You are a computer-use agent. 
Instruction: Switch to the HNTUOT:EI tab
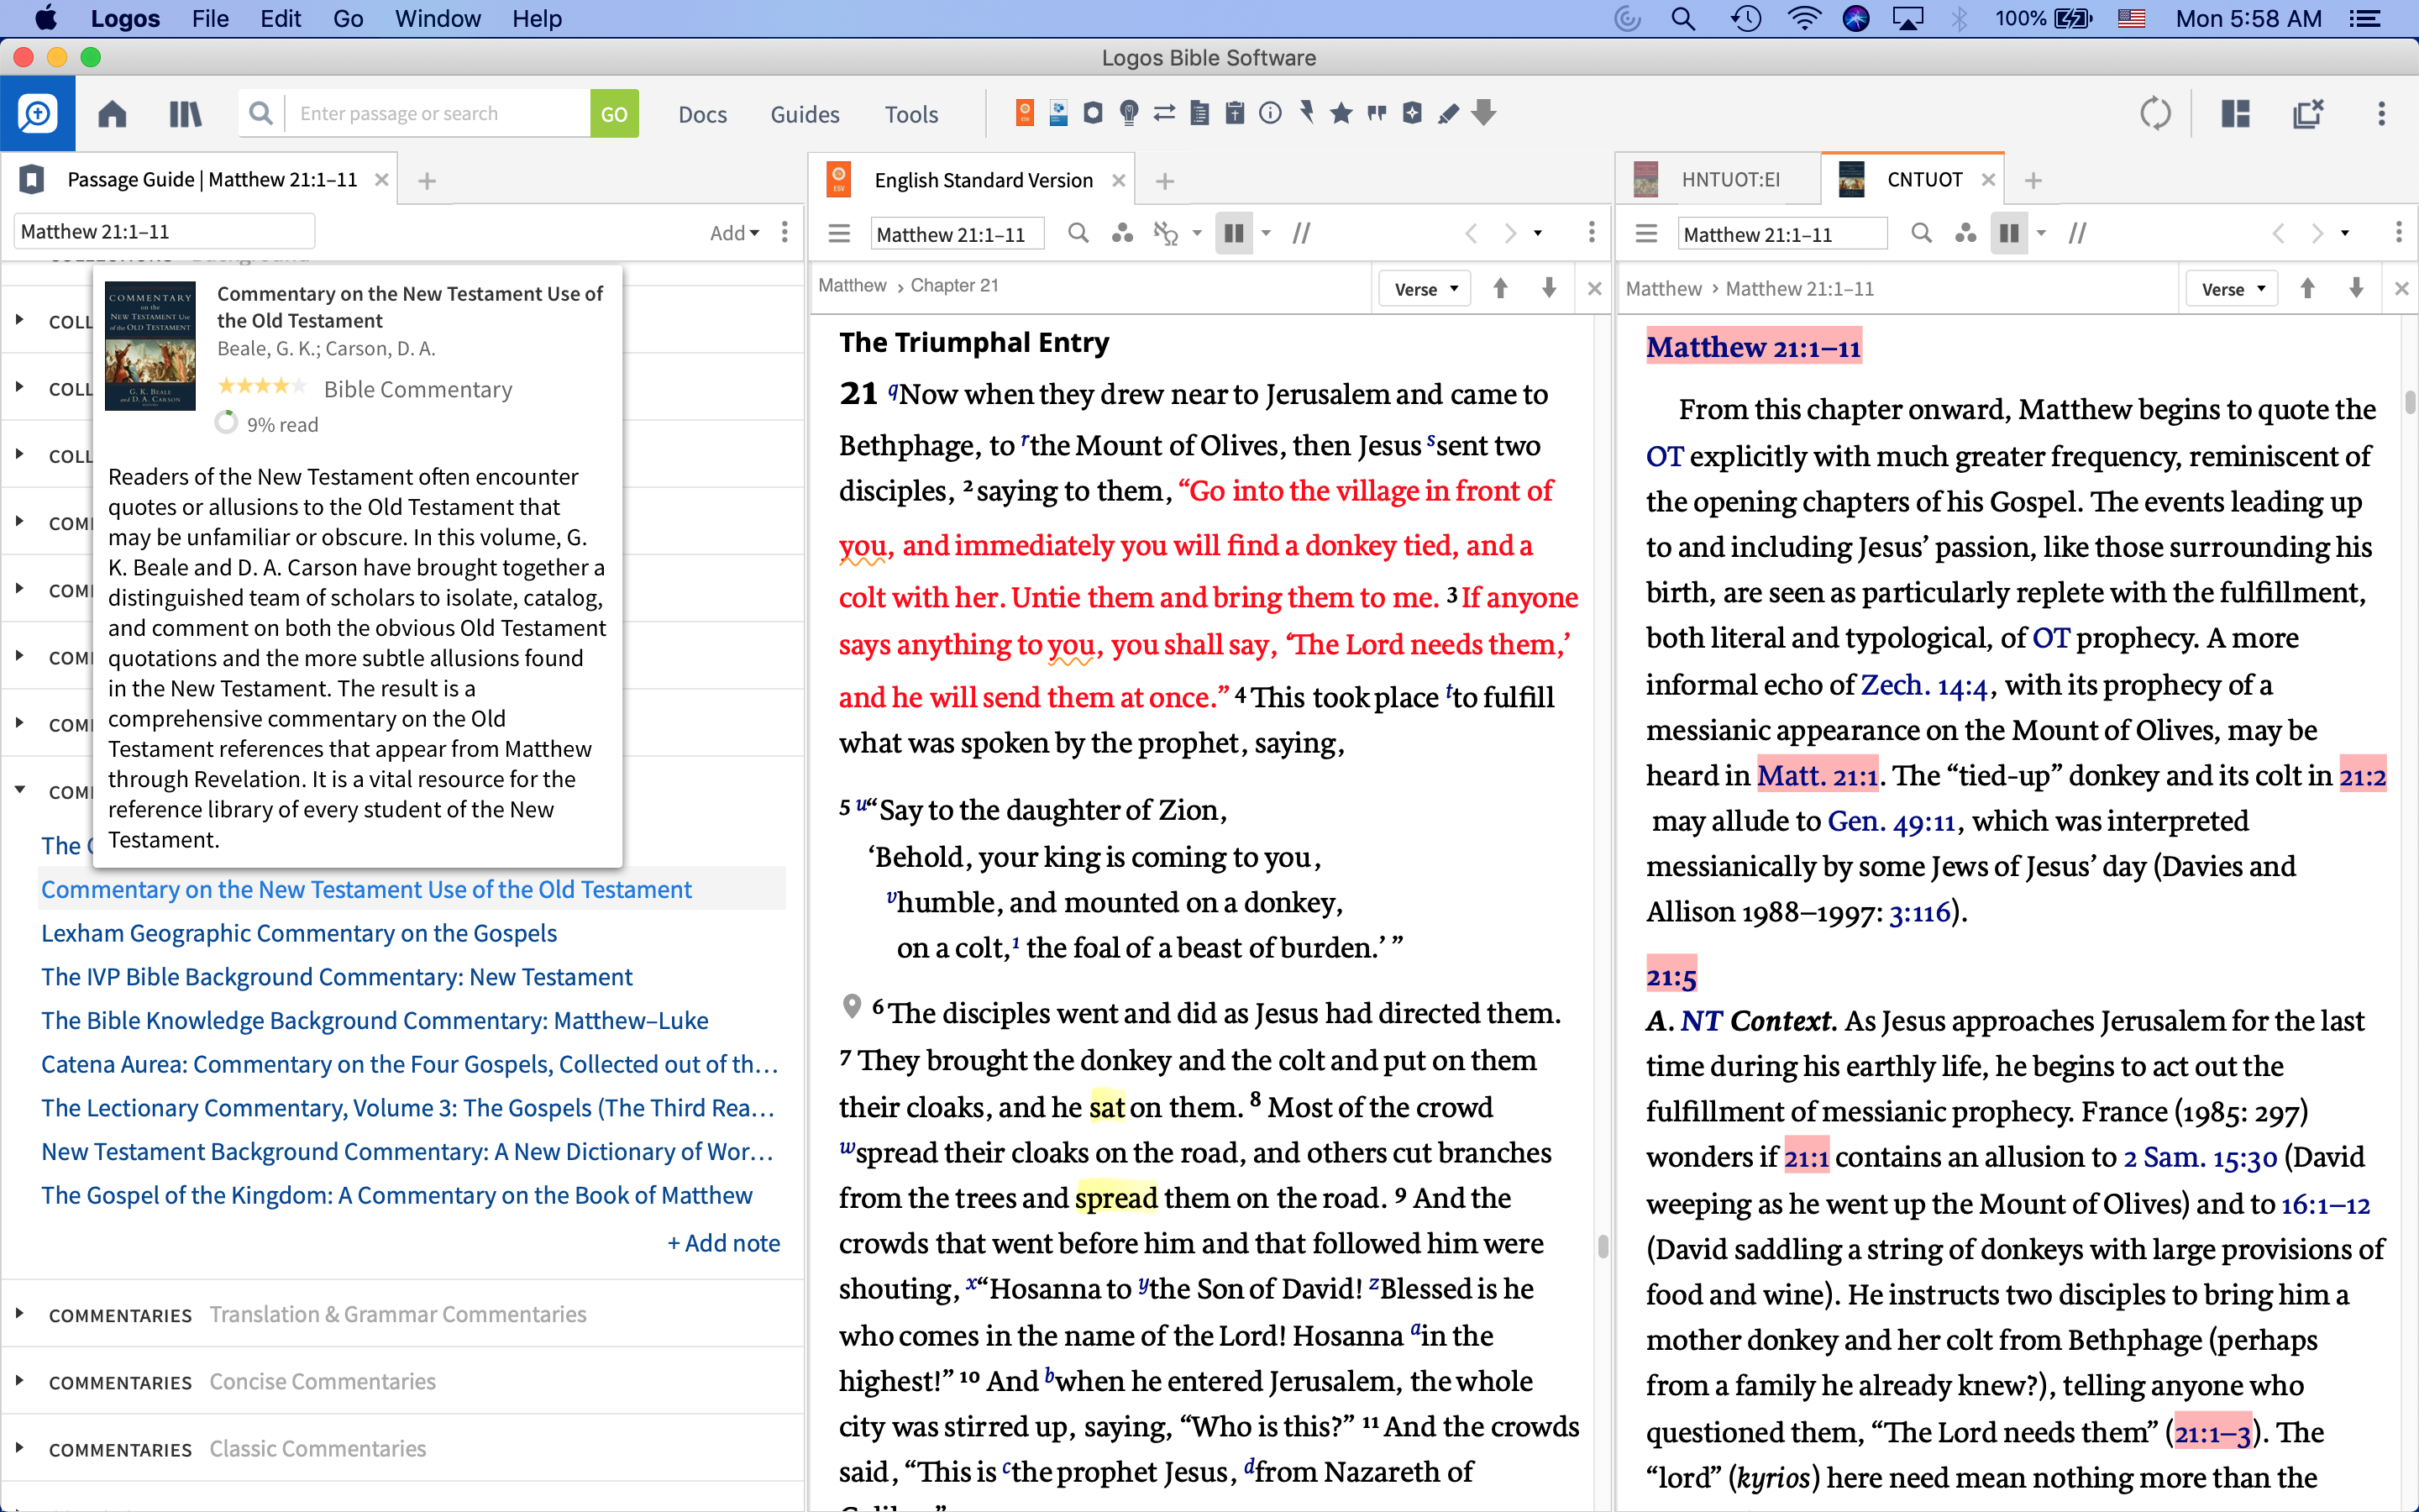tap(1729, 180)
